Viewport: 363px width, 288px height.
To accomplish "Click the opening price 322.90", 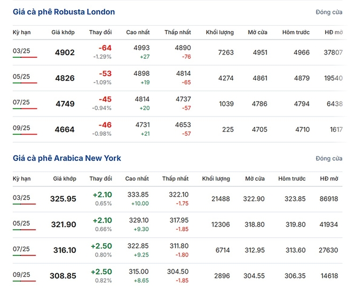I will pyautogui.click(x=254, y=199).
